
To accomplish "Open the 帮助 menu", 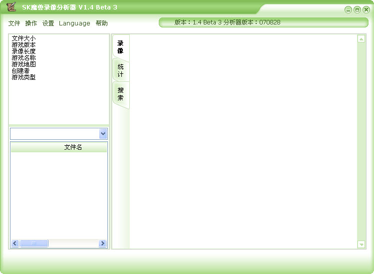I will point(101,23).
